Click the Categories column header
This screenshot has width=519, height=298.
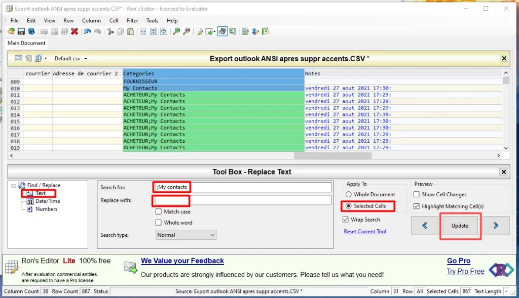213,73
